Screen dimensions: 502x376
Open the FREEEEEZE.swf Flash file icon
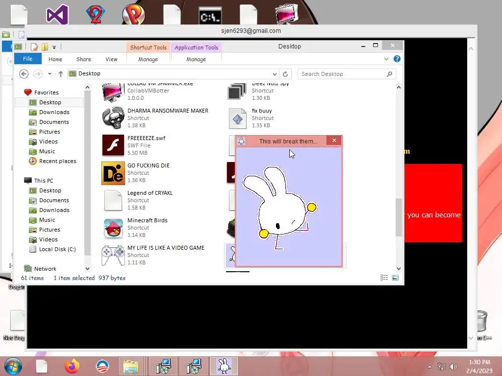113,145
